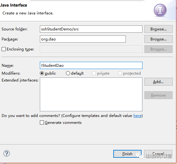
Task: Select the private modifier radio option
Action: coord(94,73)
